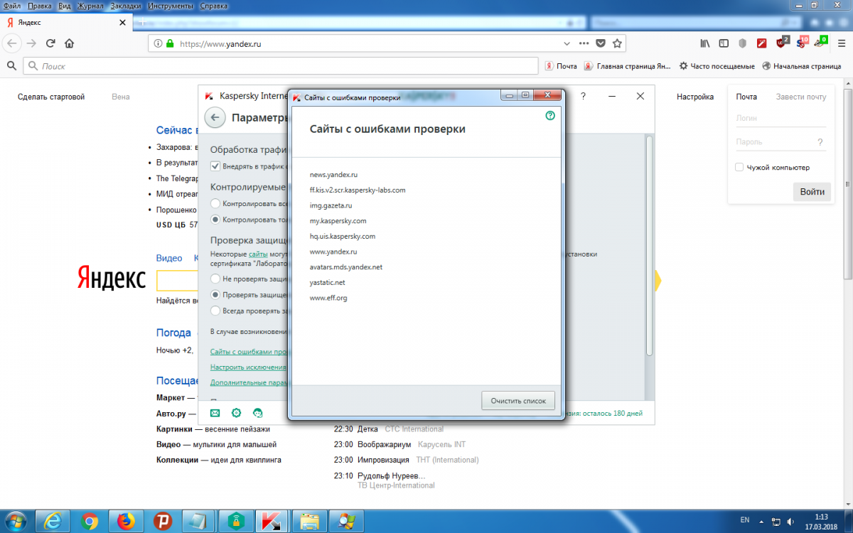Open the Закладки menu
Image resolution: width=853 pixels, height=533 pixels.
[127, 6]
